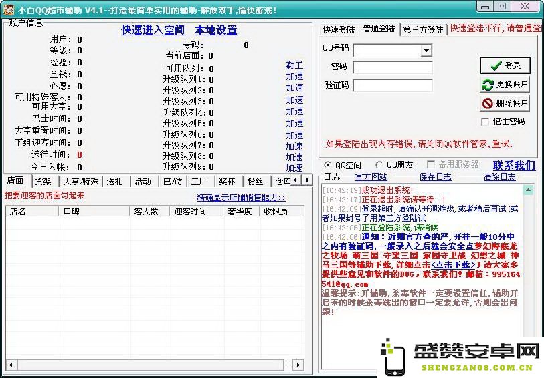Click the 点击下载 download link in log
Viewport: 544px width, 378px height.
pos(453,265)
